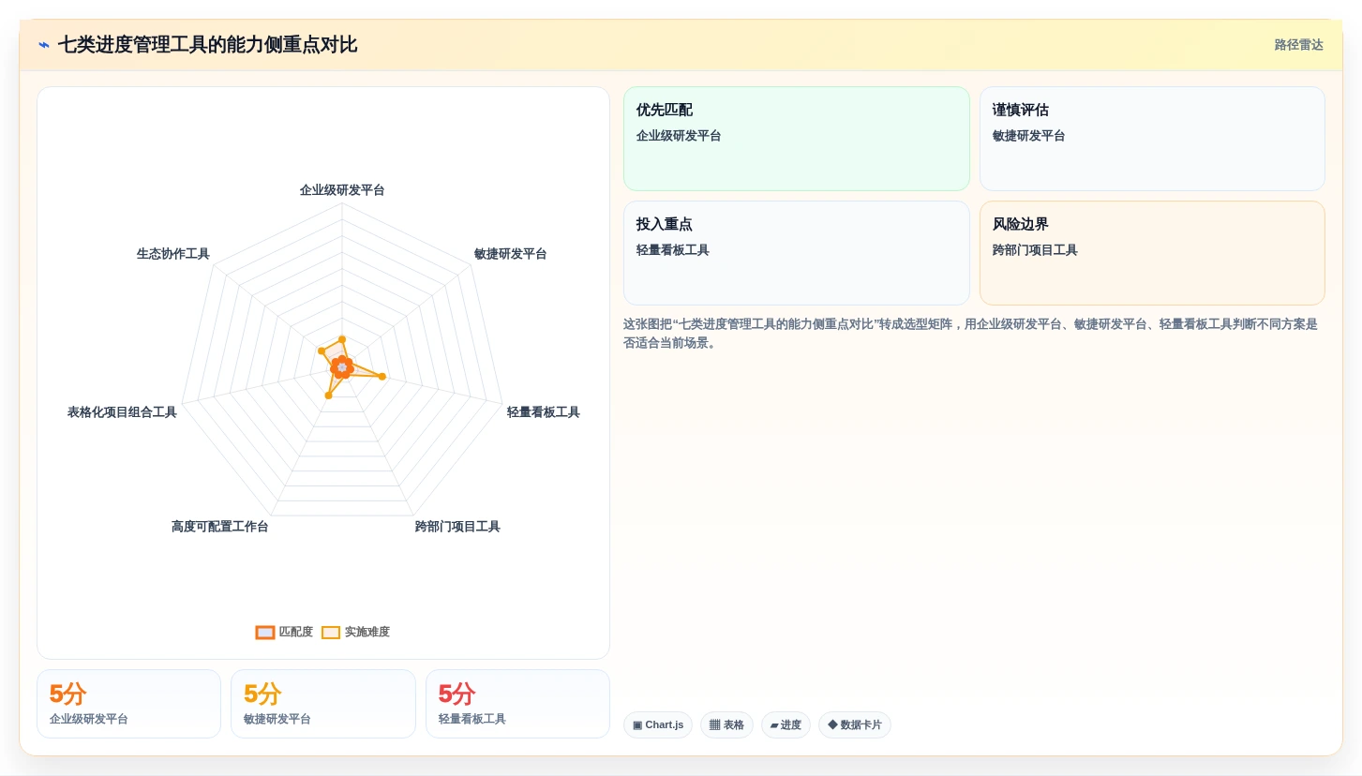This screenshot has width=1362, height=776.
Task: Click the 轻量看板工具 radar axis label
Action: point(543,412)
